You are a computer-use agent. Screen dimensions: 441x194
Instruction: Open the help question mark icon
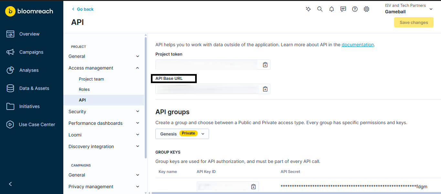(355, 9)
